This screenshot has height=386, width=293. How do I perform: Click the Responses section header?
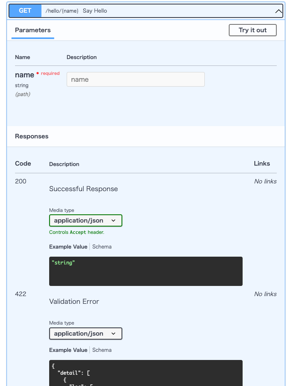point(32,136)
